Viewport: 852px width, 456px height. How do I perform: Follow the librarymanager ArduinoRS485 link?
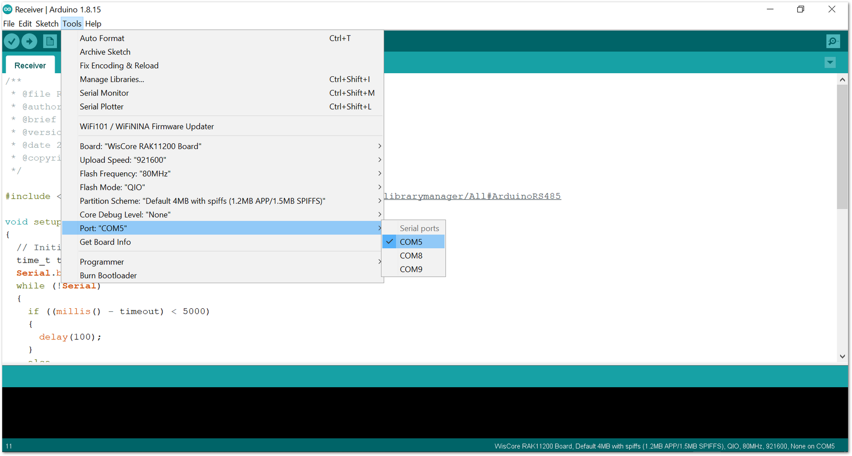click(473, 196)
